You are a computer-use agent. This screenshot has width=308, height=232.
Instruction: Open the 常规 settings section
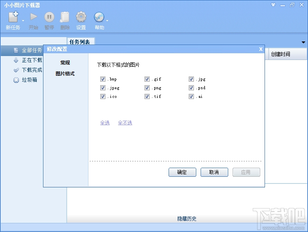click(65, 63)
